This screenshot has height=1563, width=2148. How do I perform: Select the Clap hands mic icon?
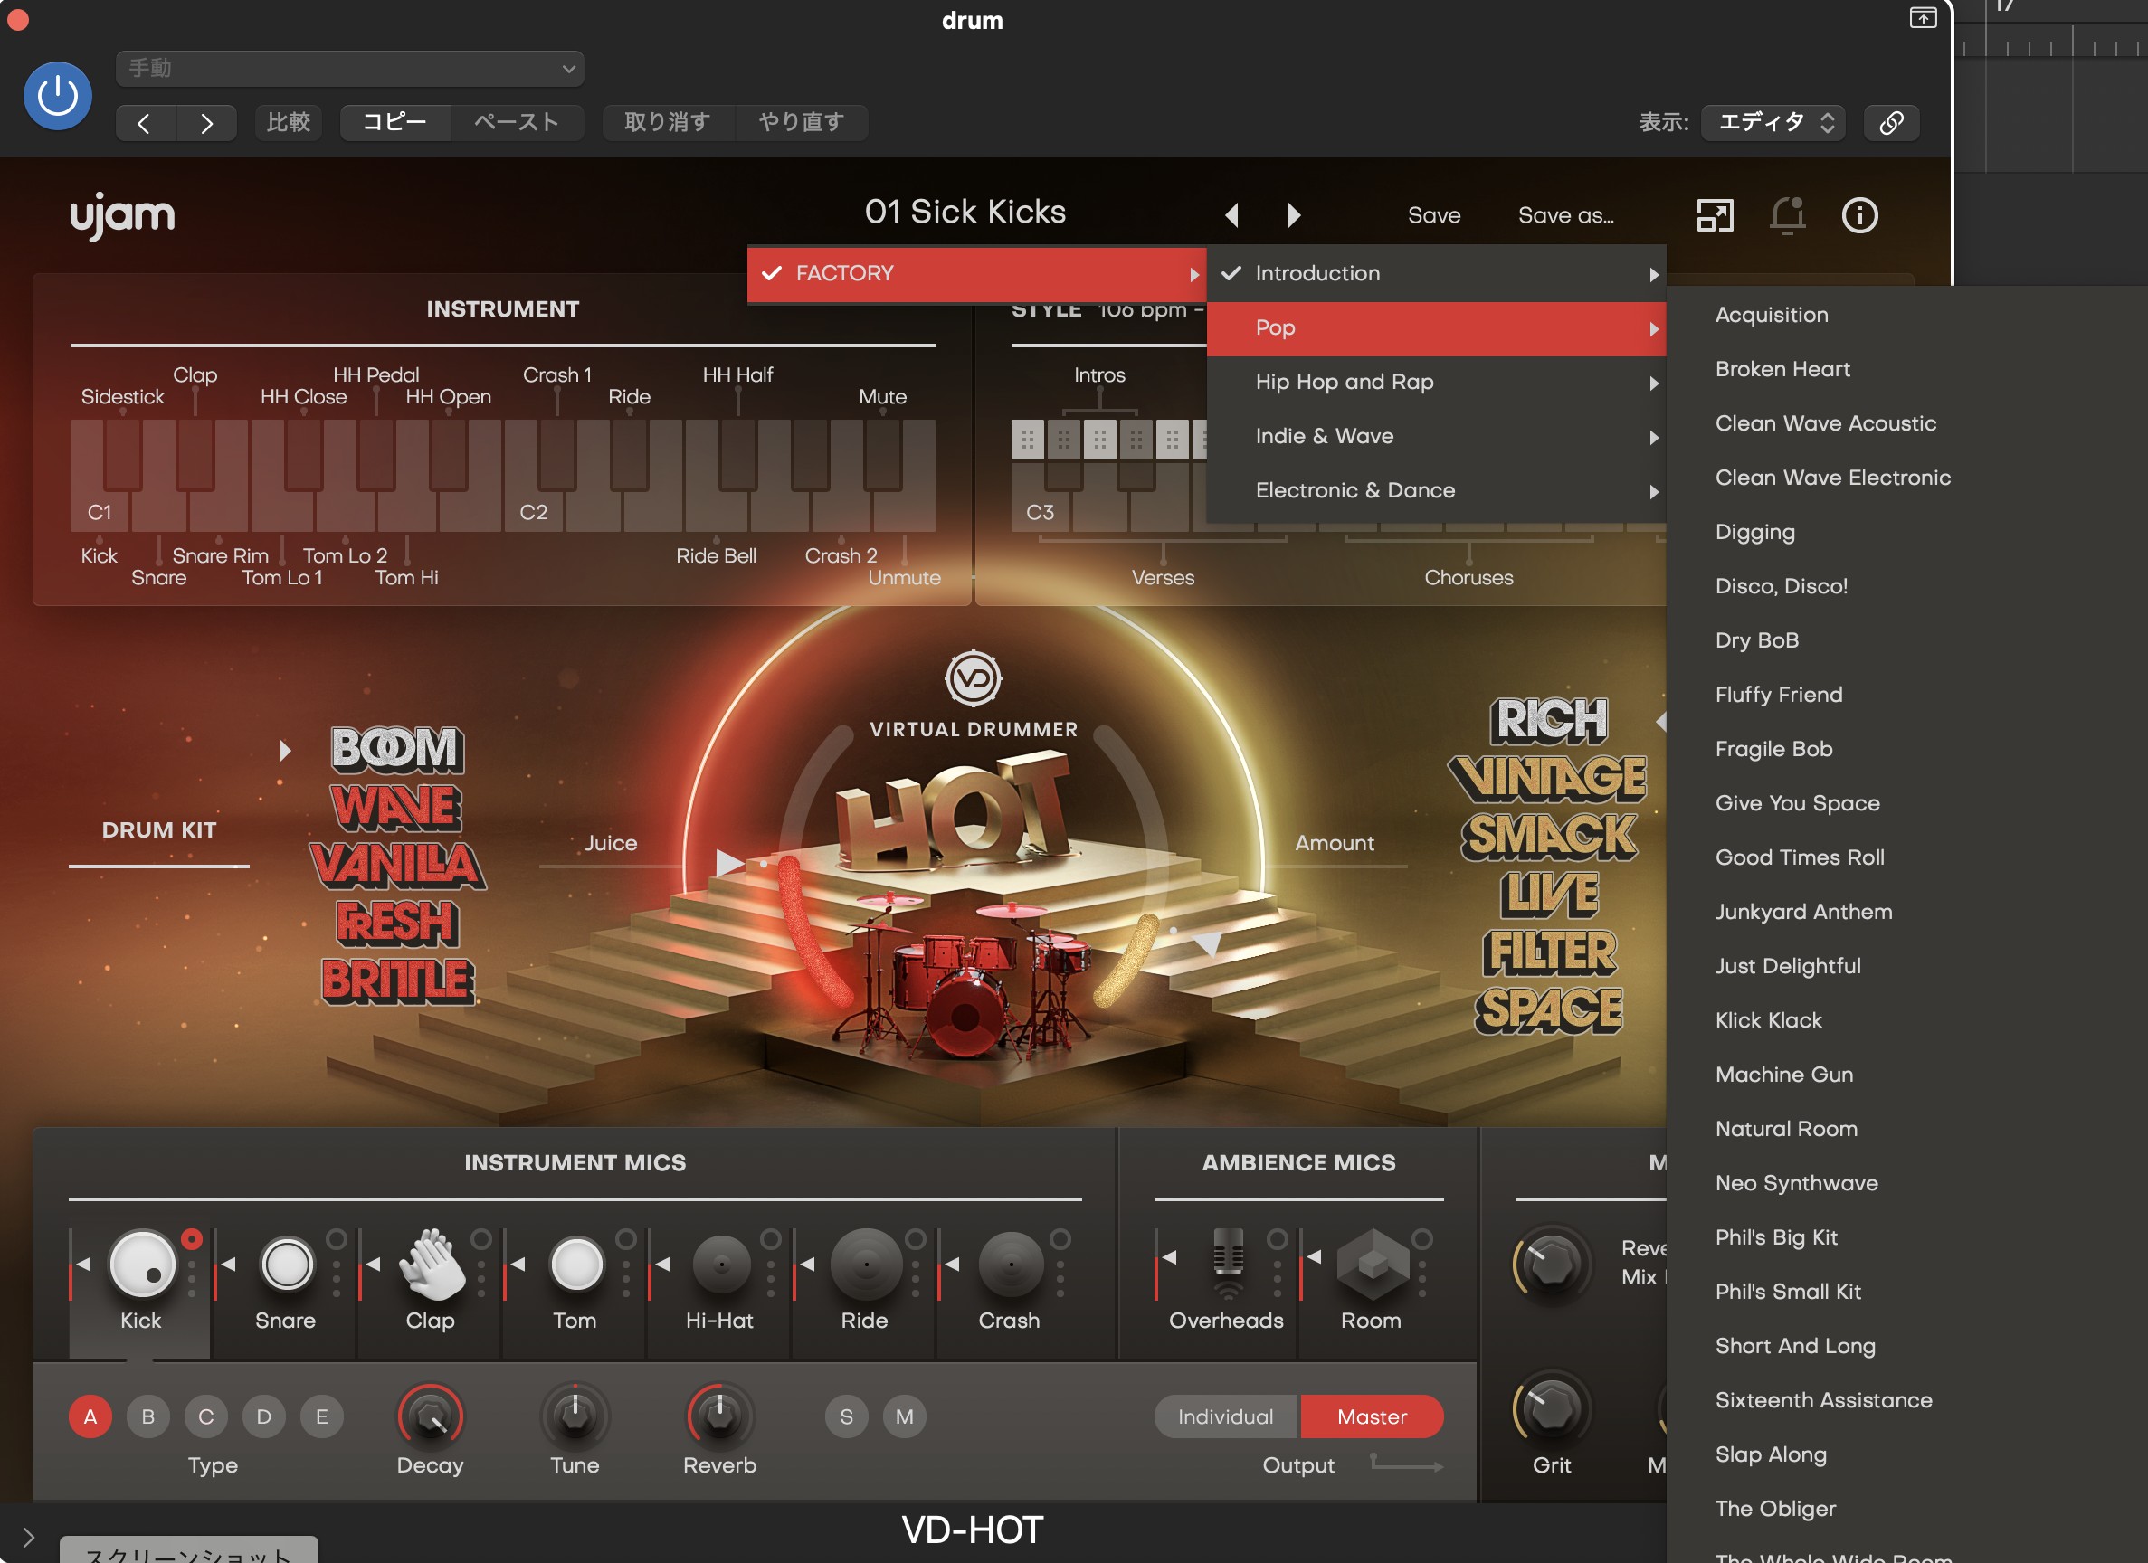coord(432,1264)
